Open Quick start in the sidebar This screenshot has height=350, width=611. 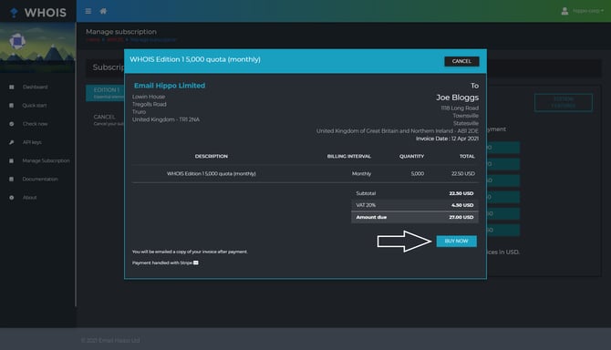pos(35,106)
